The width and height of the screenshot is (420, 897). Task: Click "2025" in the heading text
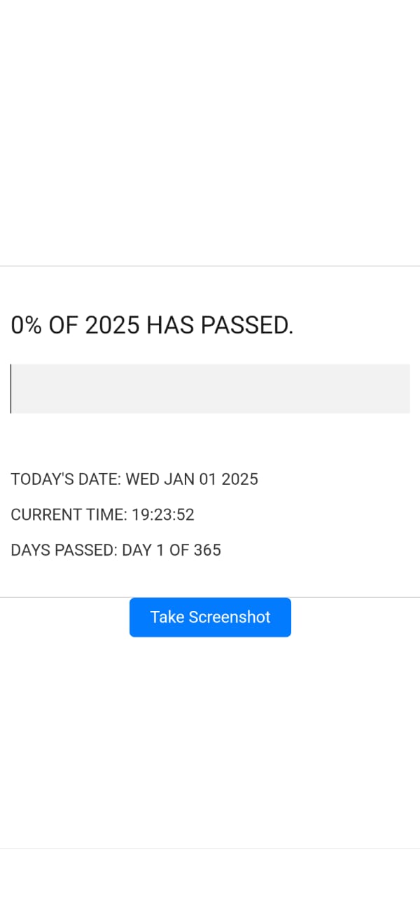(112, 325)
